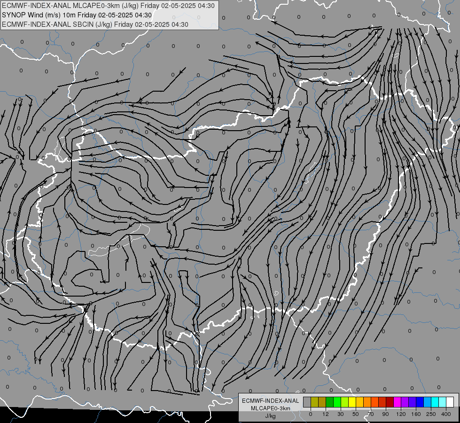The image size is (460, 423).
Task: Click the SYNOP Wind 10m title line
Action: (x=77, y=15)
